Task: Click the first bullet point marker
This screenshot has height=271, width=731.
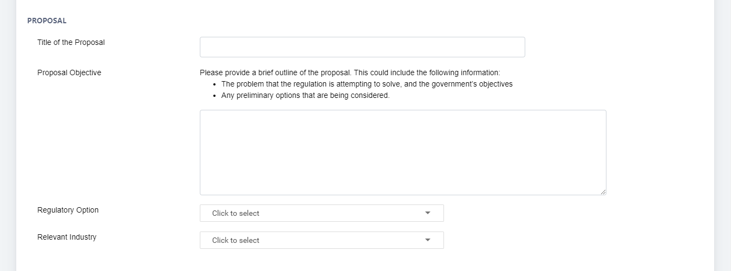Action: click(x=215, y=84)
